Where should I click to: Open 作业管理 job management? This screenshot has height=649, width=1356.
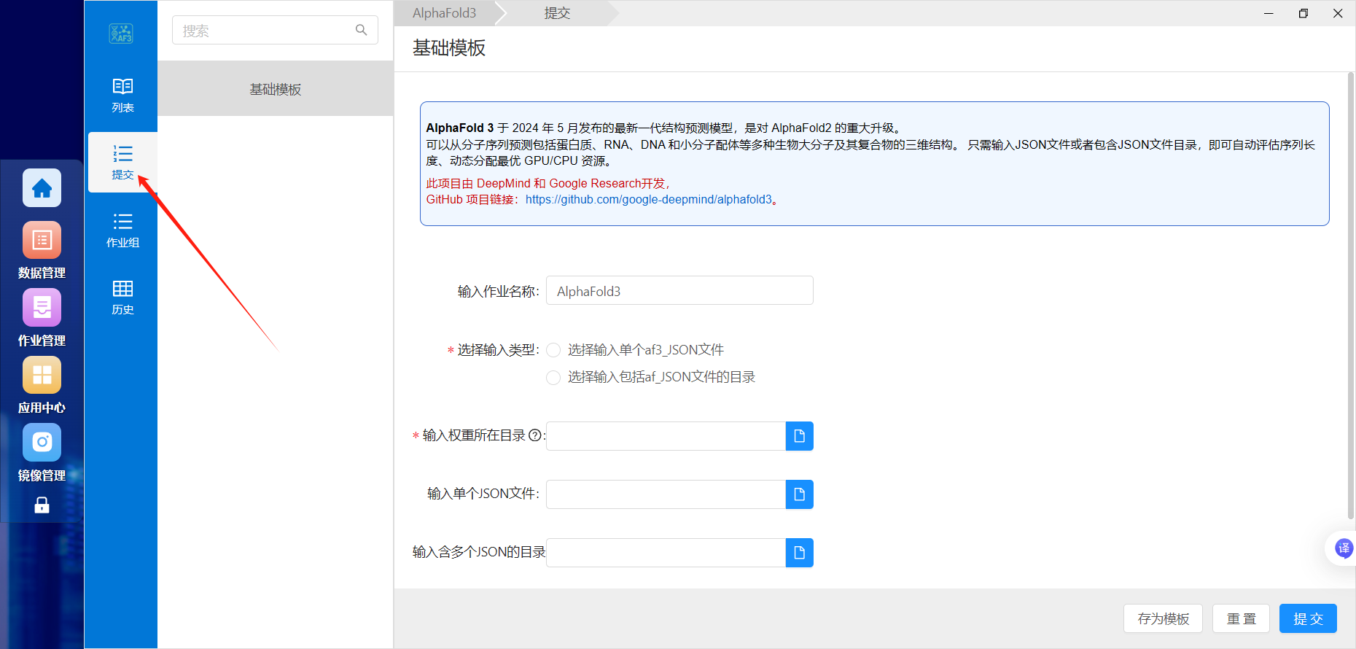42,319
